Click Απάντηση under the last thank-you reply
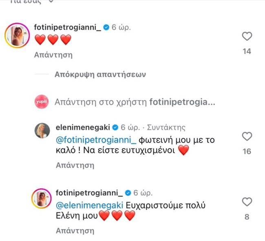The image size is (265, 241). 75,230
